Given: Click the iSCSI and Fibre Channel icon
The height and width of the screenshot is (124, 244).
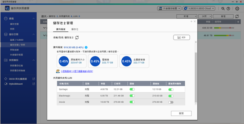Looking at the screenshot, I should [x=6, y=79].
